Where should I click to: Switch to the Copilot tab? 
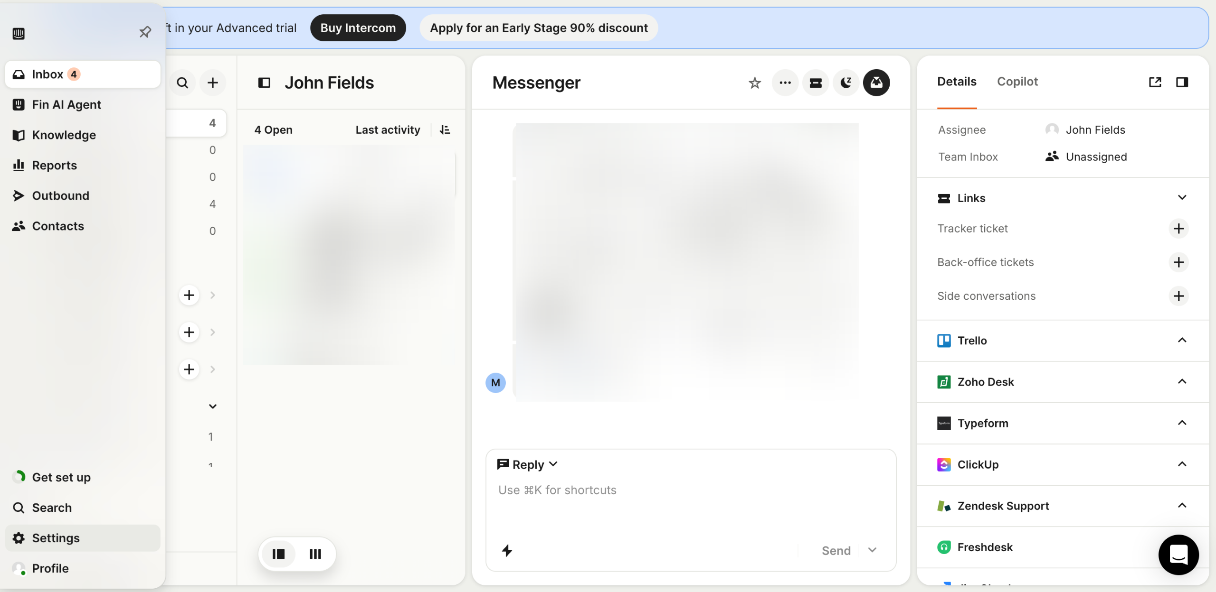1017,82
